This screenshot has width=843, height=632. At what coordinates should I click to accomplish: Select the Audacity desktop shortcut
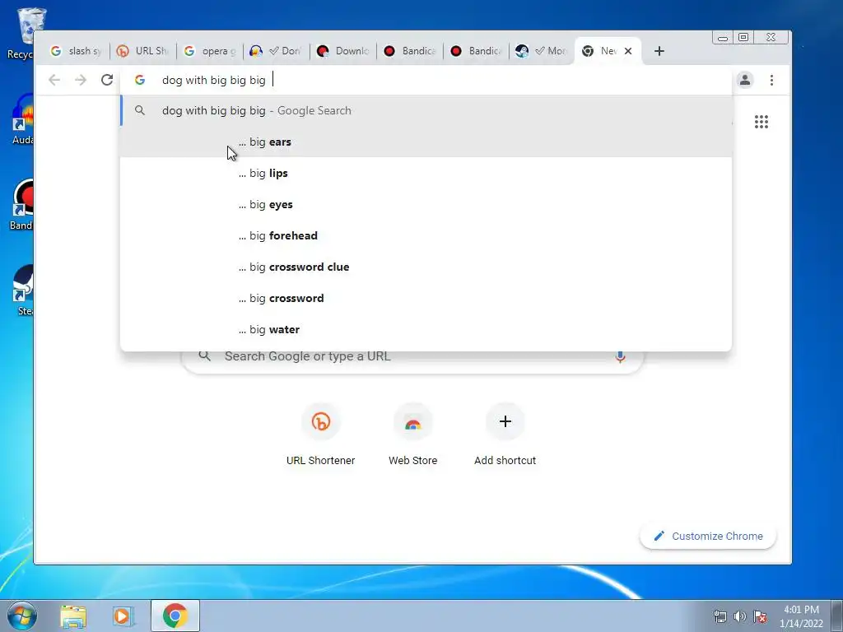tap(22, 119)
